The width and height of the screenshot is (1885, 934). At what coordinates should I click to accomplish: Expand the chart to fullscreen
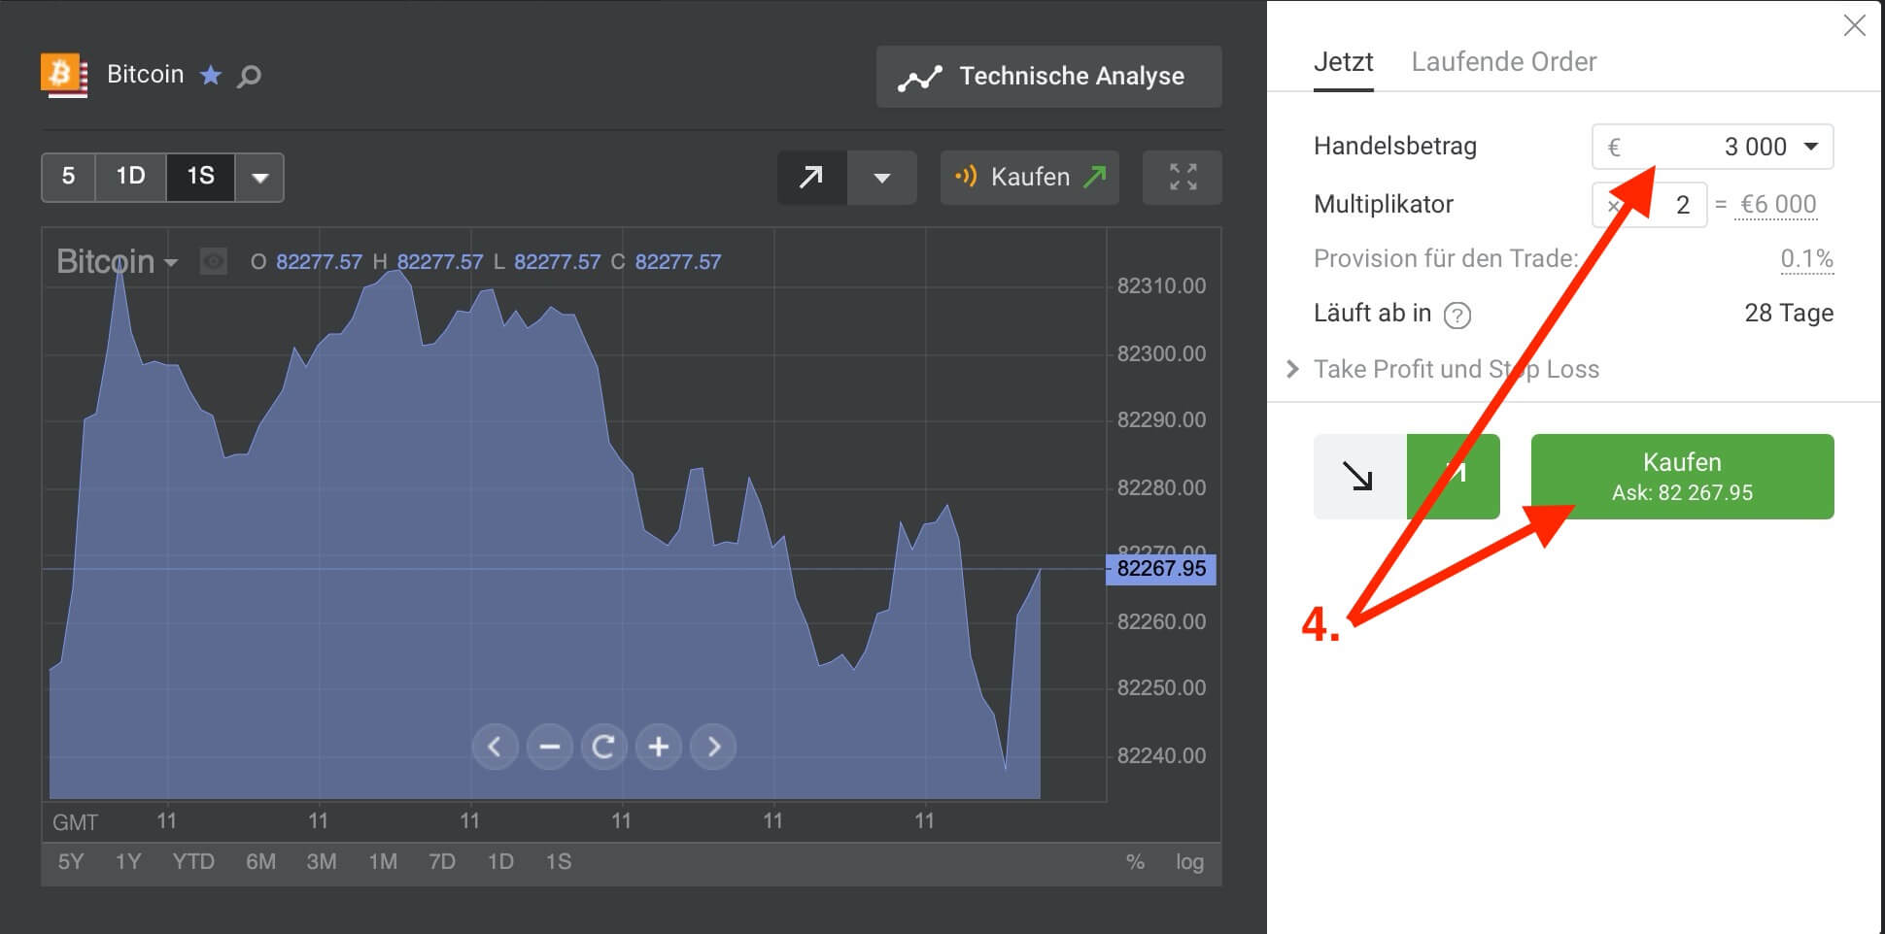coord(1182,178)
